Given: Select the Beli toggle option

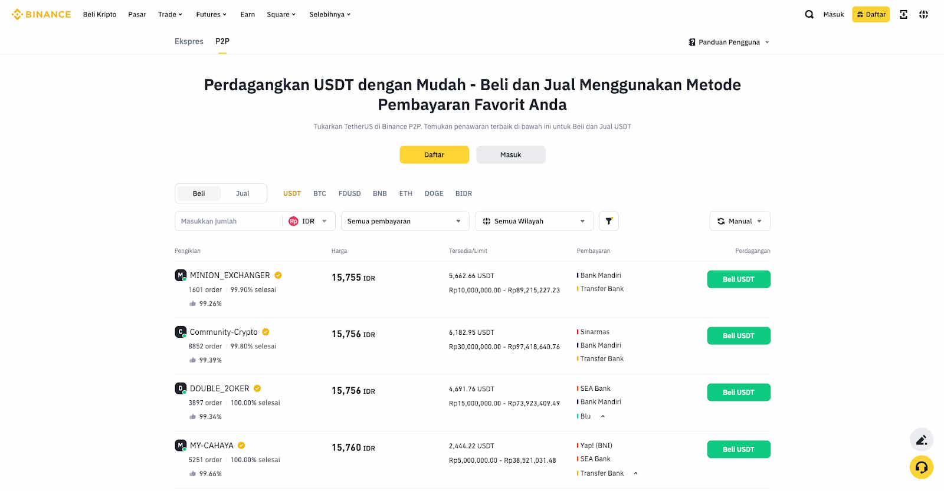Looking at the screenshot, I should [199, 193].
